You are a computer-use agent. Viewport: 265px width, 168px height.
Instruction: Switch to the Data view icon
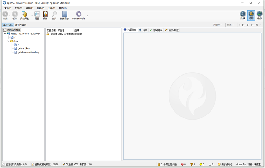[243, 15]
